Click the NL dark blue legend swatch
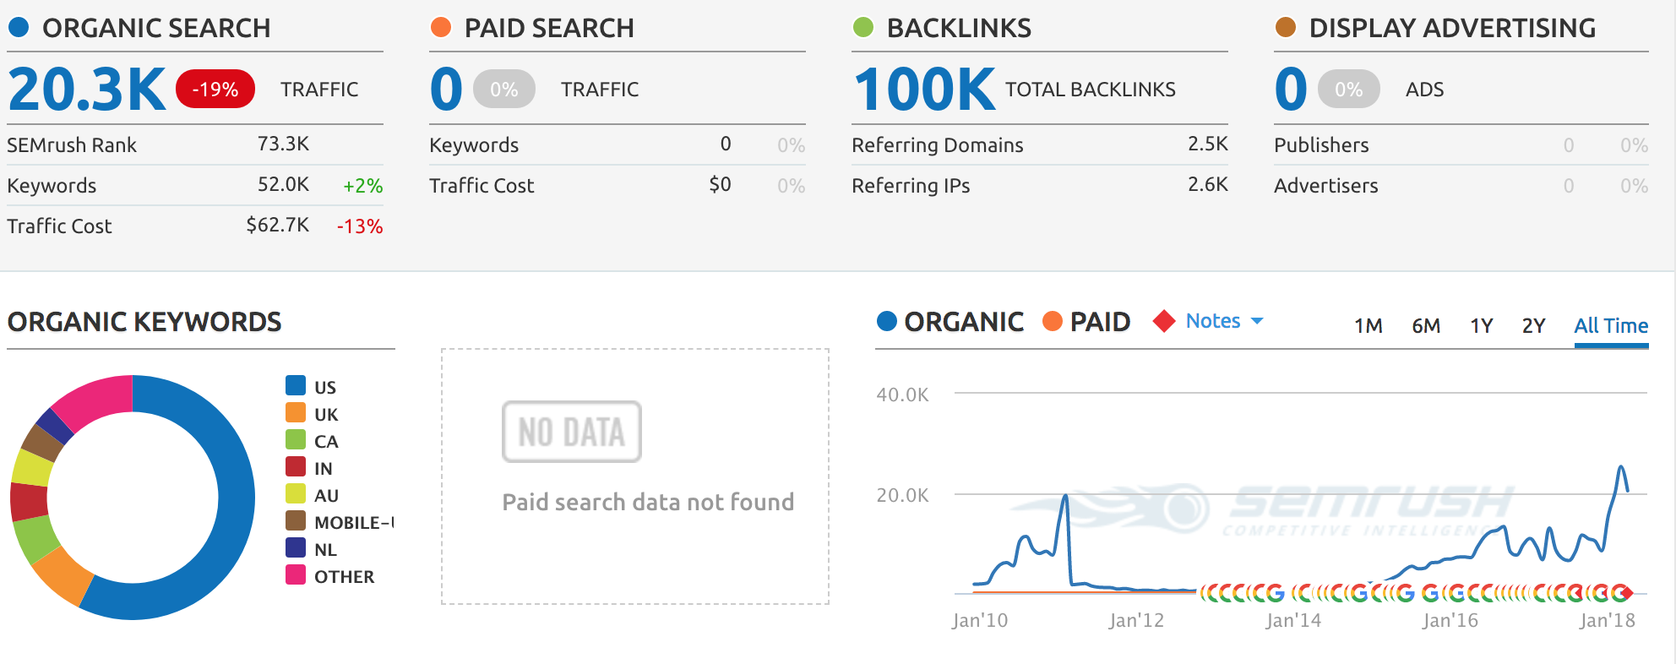 (296, 547)
